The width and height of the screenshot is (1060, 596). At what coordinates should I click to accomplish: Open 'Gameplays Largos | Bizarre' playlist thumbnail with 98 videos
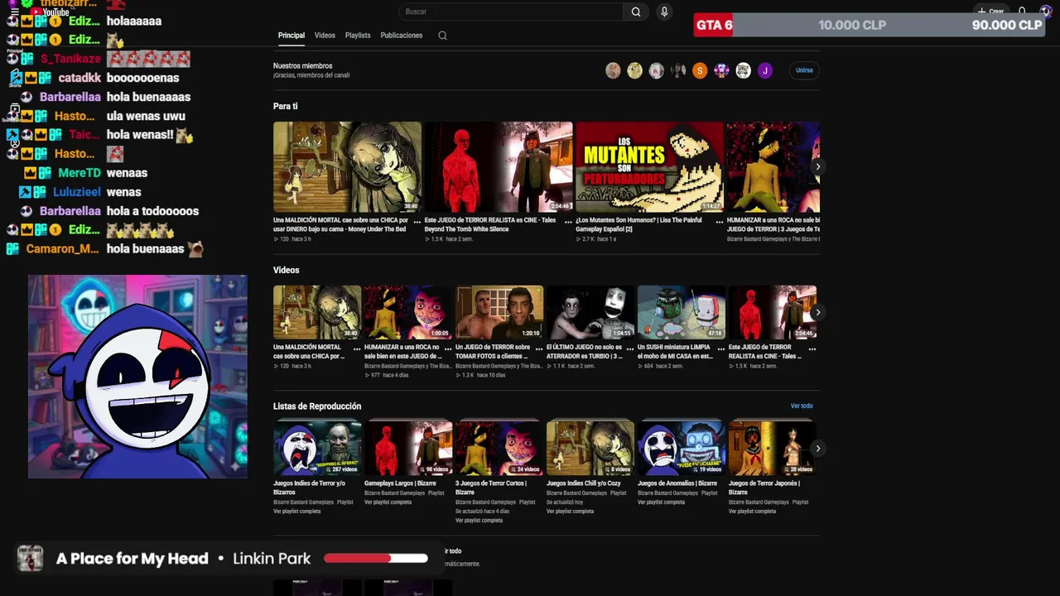[x=408, y=448]
